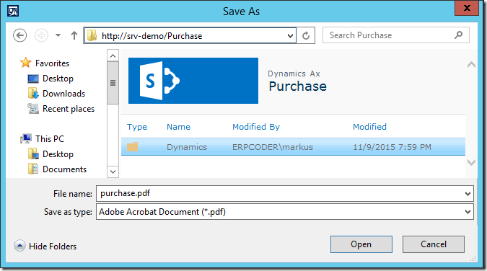
Task: Click navigation pane scroll down arrow
Action: click(x=113, y=172)
